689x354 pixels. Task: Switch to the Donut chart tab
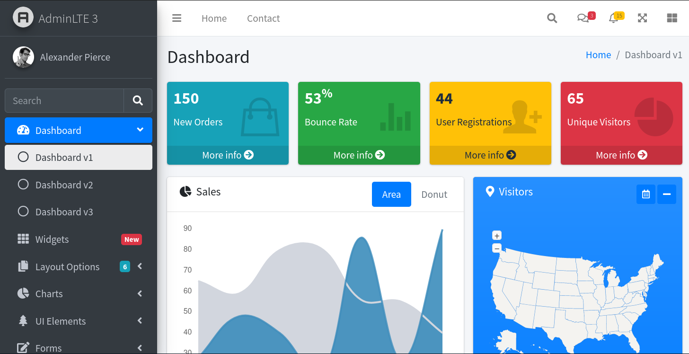click(434, 195)
